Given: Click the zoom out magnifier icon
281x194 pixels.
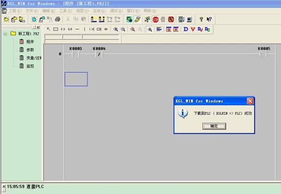Looking at the screenshot, I should (x=123, y=29).
